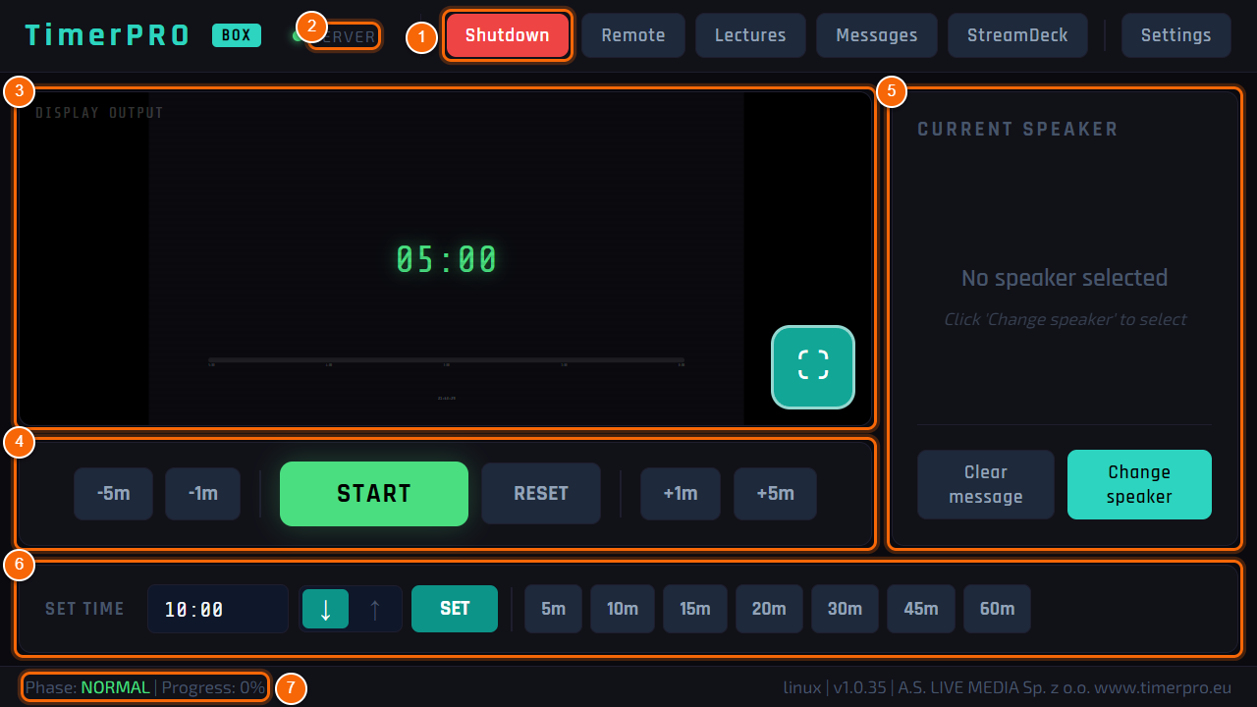Choose the 5m preset
This screenshot has width=1257, height=707.
pyautogui.click(x=554, y=609)
